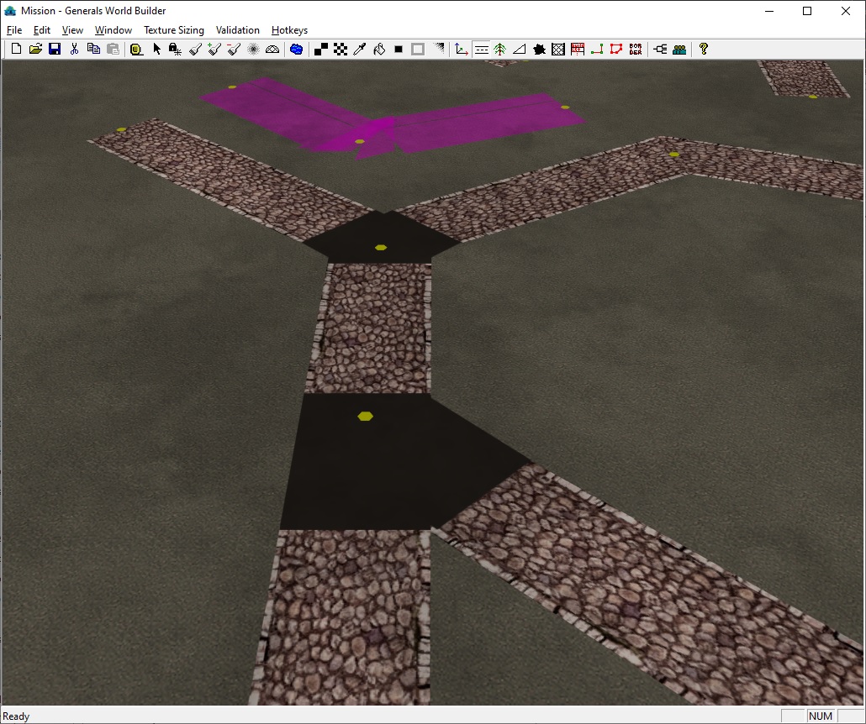Select the mound dome tool
The image size is (866, 724).
point(272,49)
